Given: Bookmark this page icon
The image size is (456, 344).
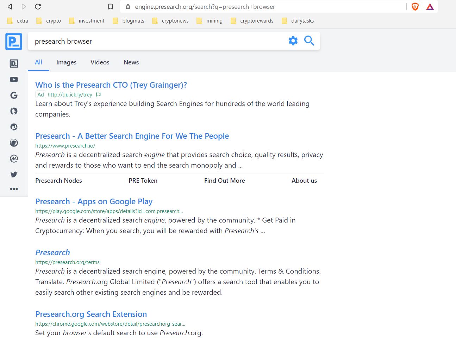Looking at the screenshot, I should [x=110, y=7].
